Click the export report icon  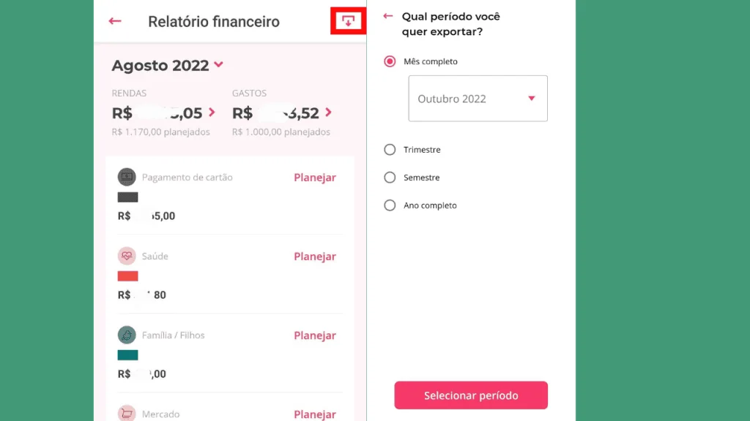347,20
